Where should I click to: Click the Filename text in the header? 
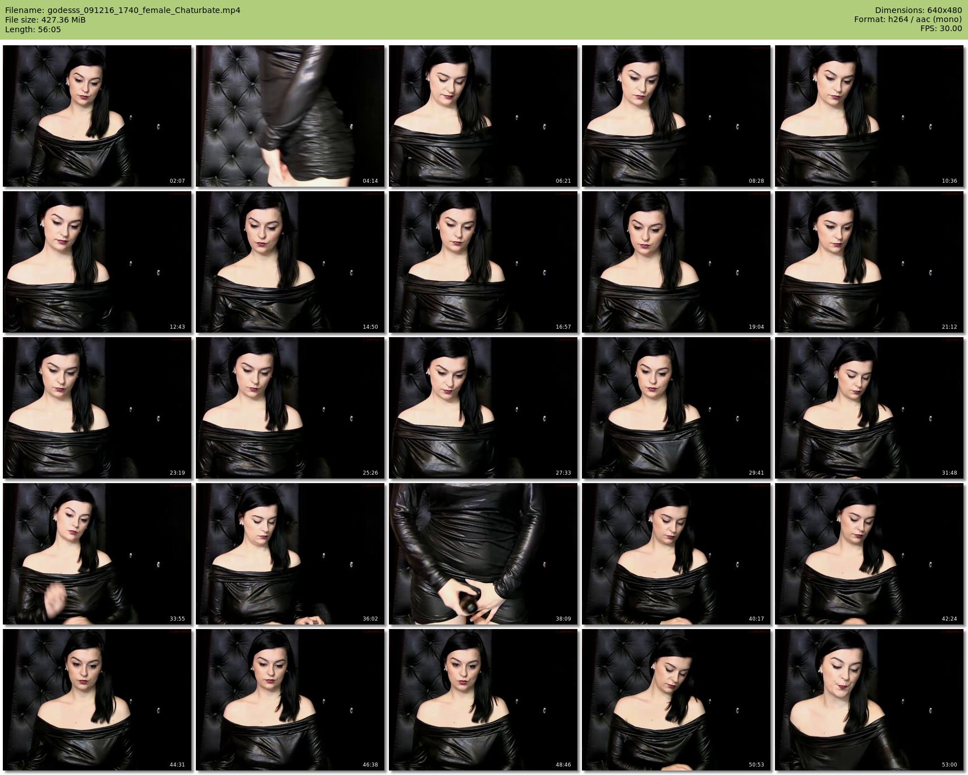[122, 10]
